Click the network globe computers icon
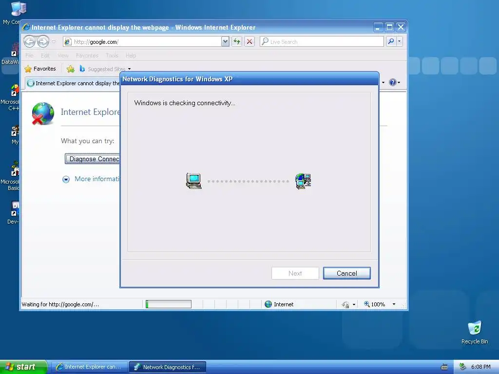This screenshot has width=499, height=374. click(303, 181)
